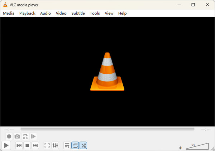The height and width of the screenshot is (151, 215).
Task: Open the Help menu
Action: pyautogui.click(x=123, y=13)
